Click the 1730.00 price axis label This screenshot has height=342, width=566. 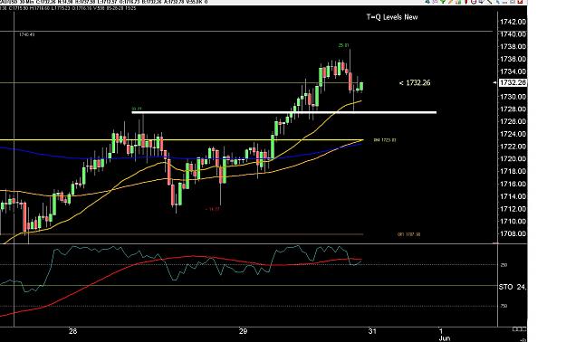513,97
